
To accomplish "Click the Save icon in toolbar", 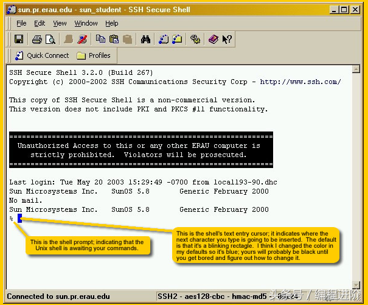I will pos(19,39).
